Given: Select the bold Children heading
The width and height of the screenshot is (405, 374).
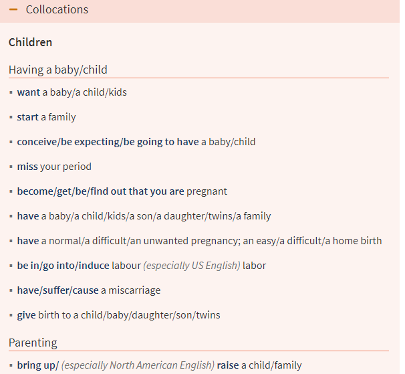Looking at the screenshot, I should 30,42.
